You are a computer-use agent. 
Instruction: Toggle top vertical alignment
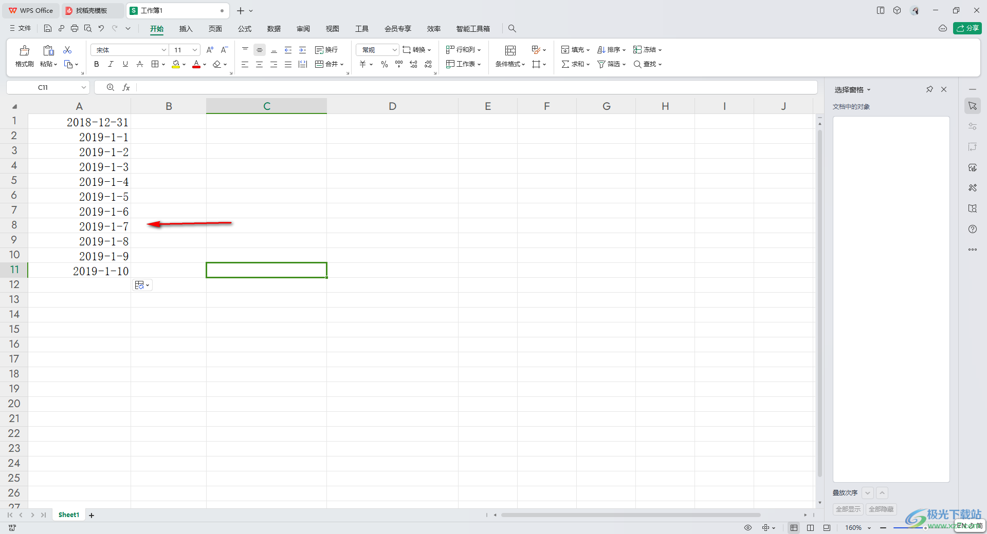click(x=245, y=50)
